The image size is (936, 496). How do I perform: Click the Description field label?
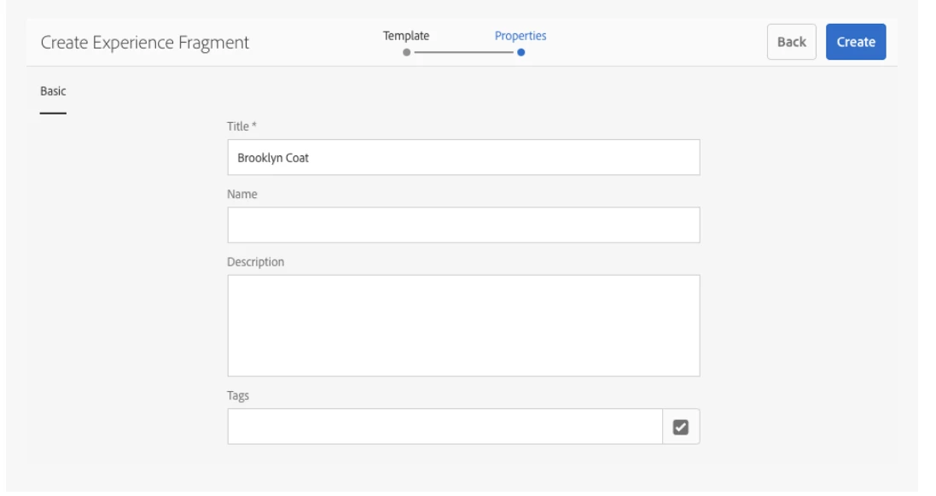pos(255,262)
